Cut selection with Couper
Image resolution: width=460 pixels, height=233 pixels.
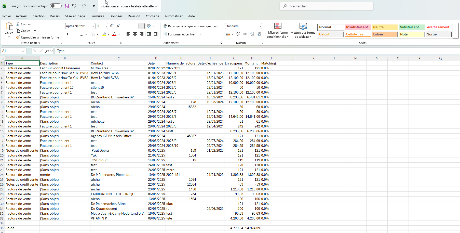click(23, 24)
